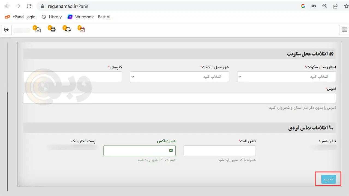Click the share page icon in the address bar
The width and height of the screenshot is (349, 196).
(335, 6)
